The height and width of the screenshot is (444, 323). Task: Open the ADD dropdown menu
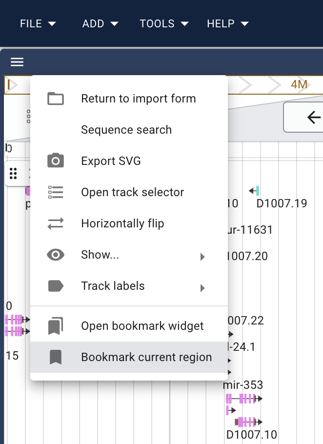[x=101, y=23]
